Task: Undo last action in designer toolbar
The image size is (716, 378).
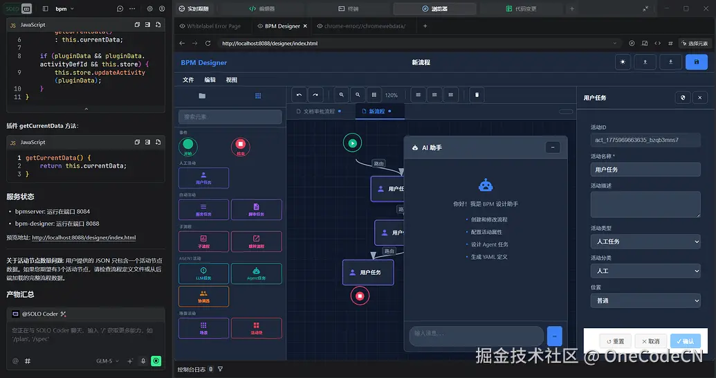Action: [x=299, y=95]
